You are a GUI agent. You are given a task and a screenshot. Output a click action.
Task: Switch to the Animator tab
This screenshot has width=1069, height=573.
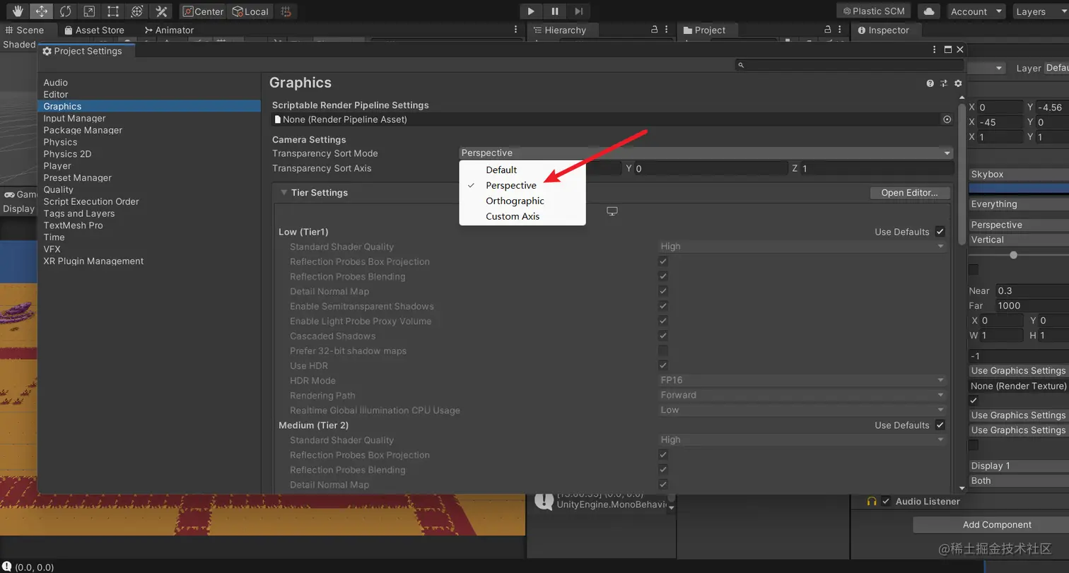tap(168, 30)
